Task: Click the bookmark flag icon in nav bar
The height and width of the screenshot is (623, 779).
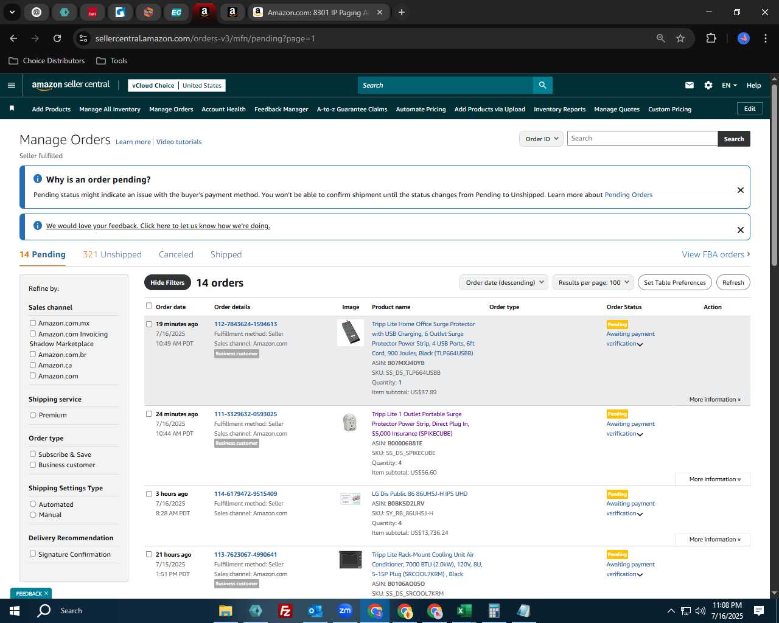Action: pyautogui.click(x=12, y=108)
